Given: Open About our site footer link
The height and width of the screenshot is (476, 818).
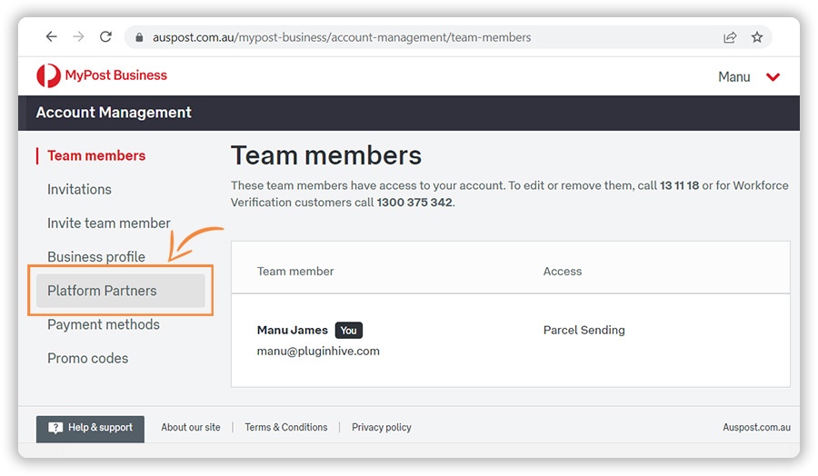Looking at the screenshot, I should tap(191, 428).
